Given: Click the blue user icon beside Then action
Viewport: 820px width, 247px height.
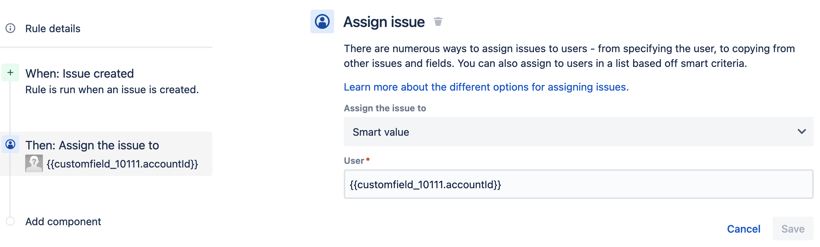Looking at the screenshot, I should coord(10,144).
